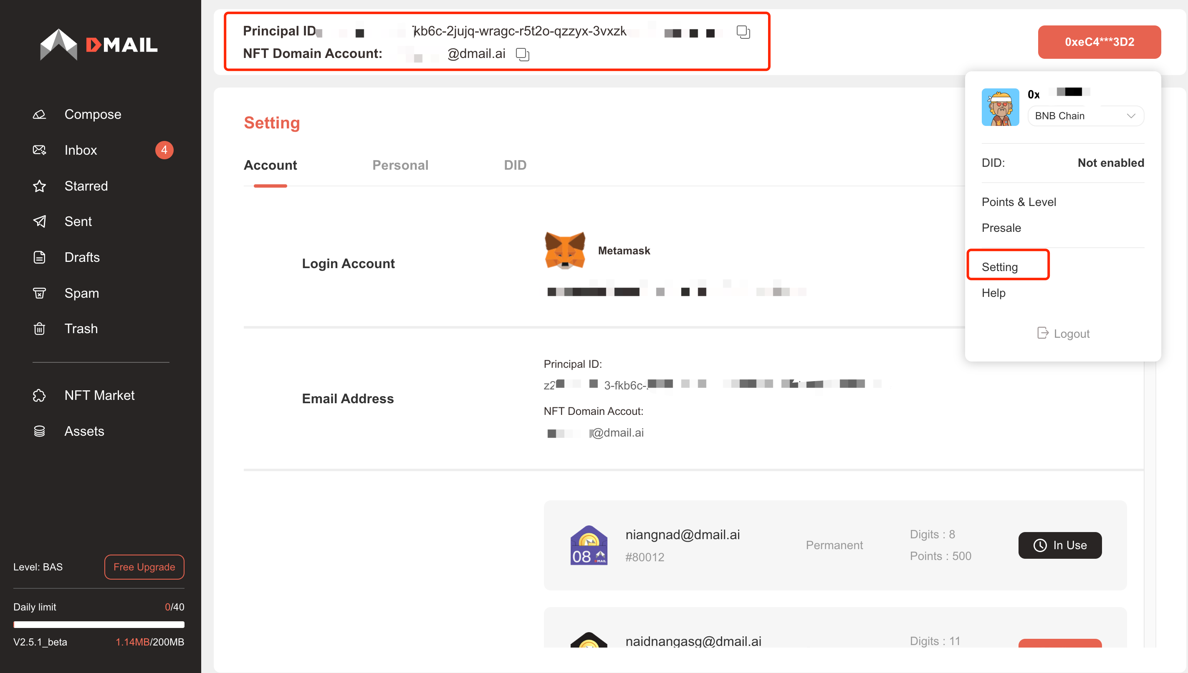
Task: Open Sent via paper plane icon
Action: (39, 221)
